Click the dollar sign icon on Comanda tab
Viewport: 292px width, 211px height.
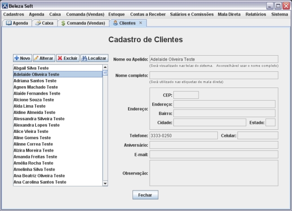63,23
